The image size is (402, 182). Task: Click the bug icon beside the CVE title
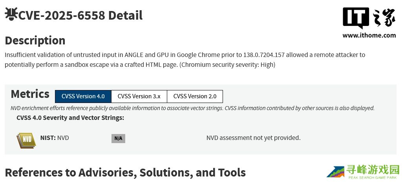click(11, 14)
